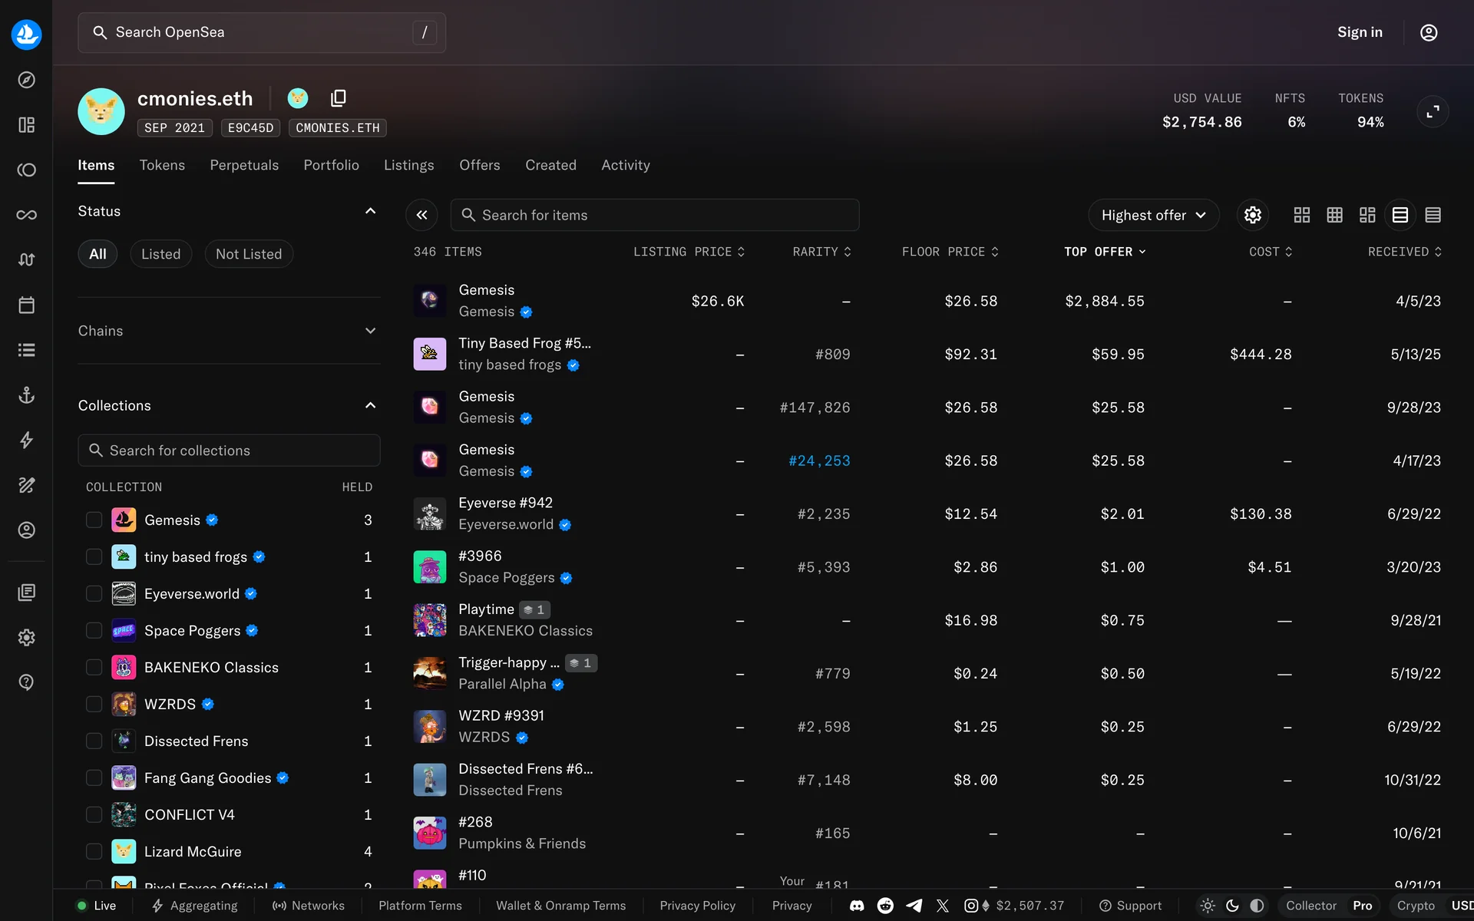The width and height of the screenshot is (1474, 921).
Task: Click the lightning bolt sidebar icon
Action: click(x=26, y=440)
